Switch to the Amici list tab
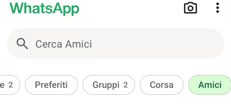The image size is (231, 110). coord(210,85)
